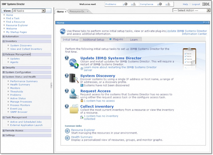Click the Home panel minimize icon
This screenshot has width=213, height=155.
tap(206, 22)
